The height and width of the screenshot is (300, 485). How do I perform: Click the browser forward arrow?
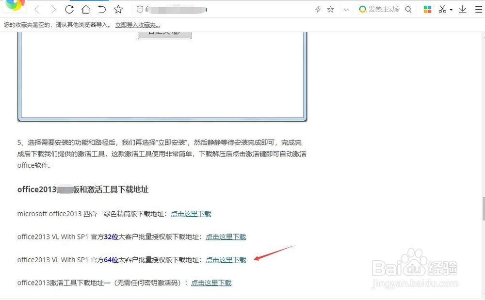click(x=53, y=10)
